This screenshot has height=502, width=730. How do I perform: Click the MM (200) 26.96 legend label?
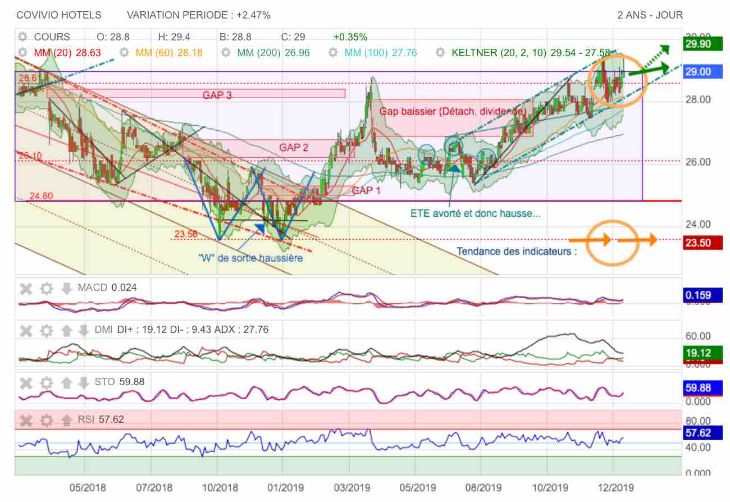point(274,53)
